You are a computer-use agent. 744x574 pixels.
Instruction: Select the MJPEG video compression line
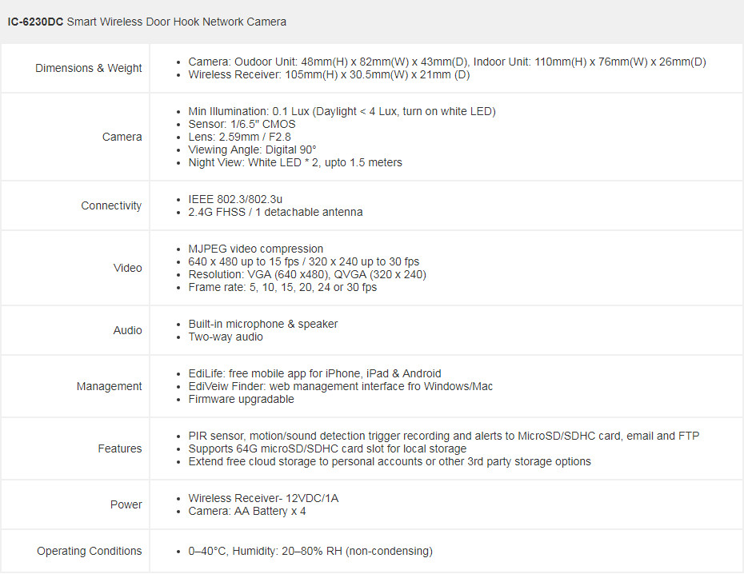255,249
